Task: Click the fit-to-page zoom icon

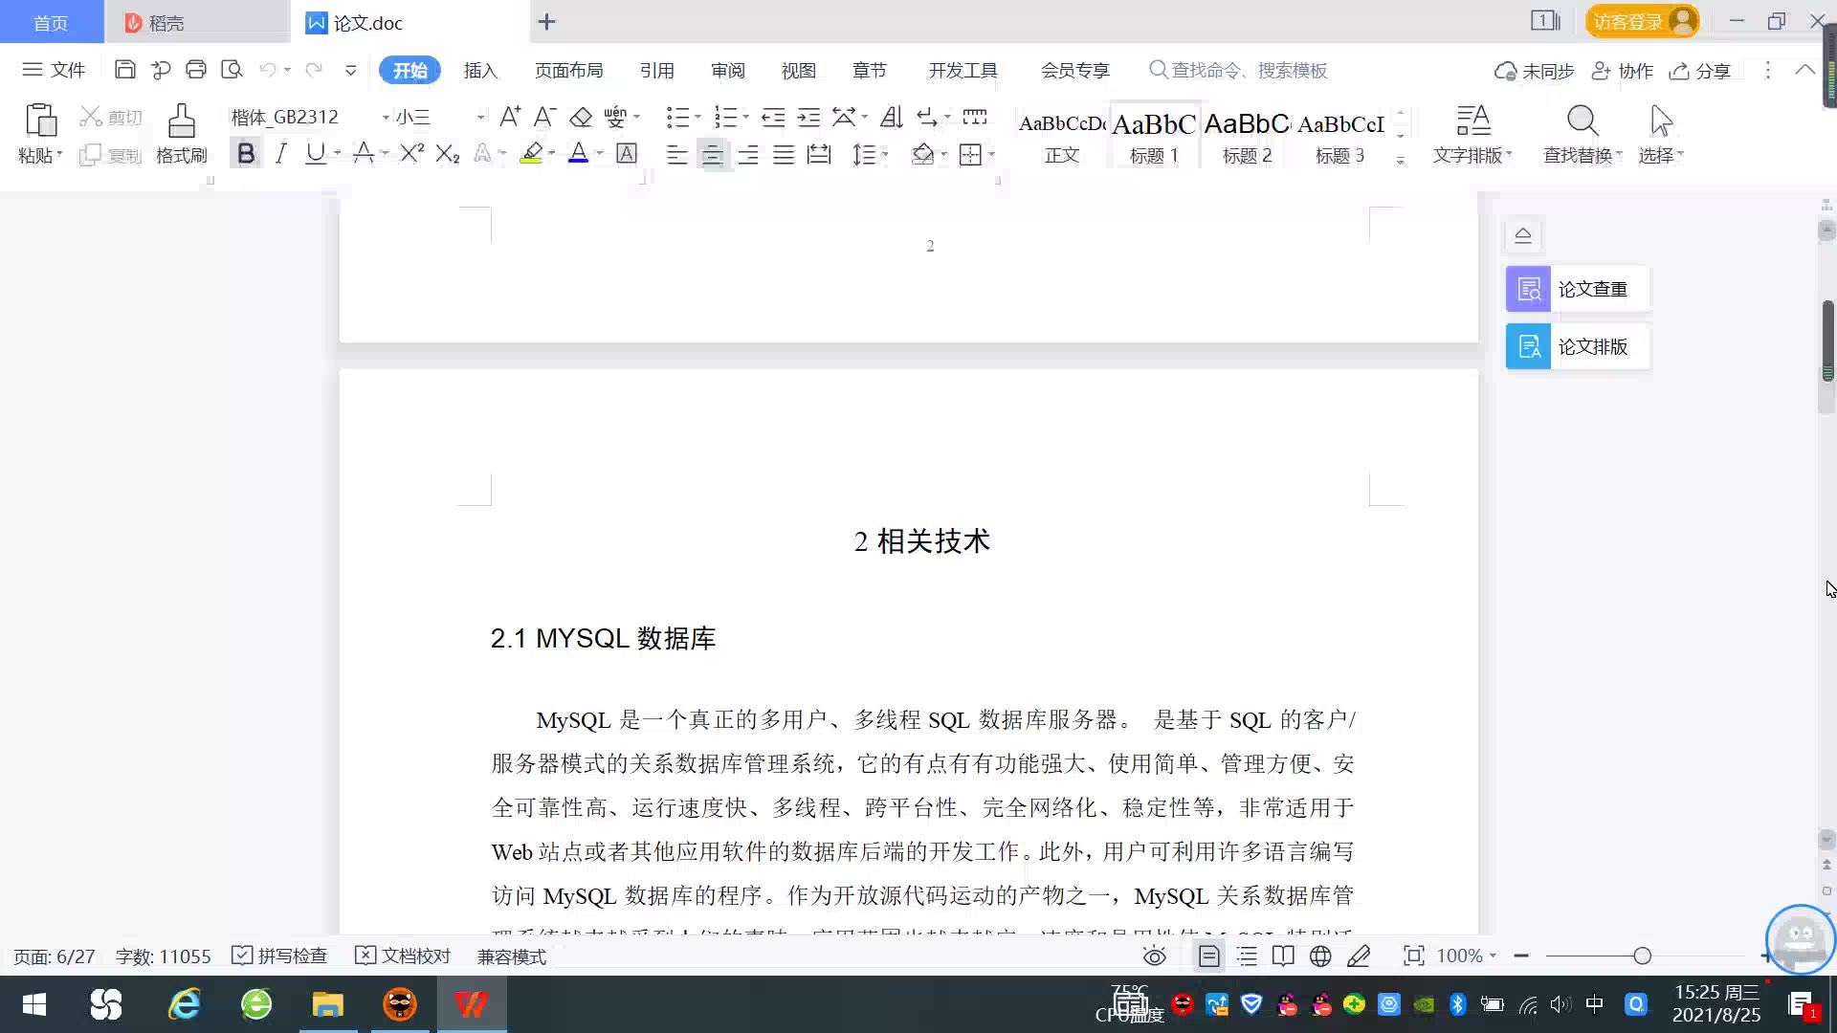Action: pos(1413,956)
